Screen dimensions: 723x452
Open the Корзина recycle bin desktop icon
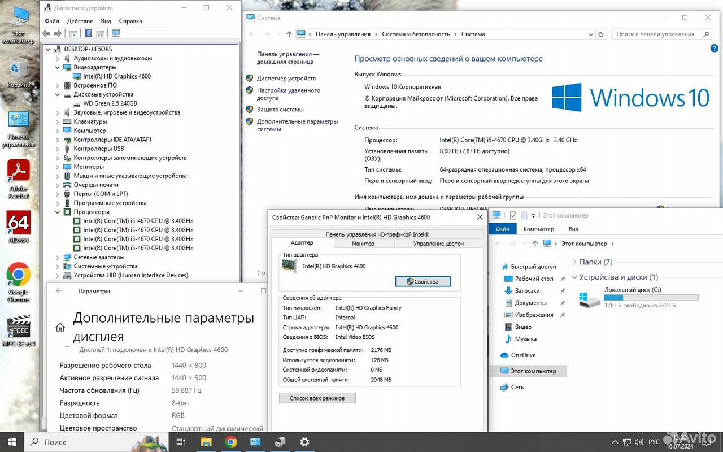pos(18,73)
